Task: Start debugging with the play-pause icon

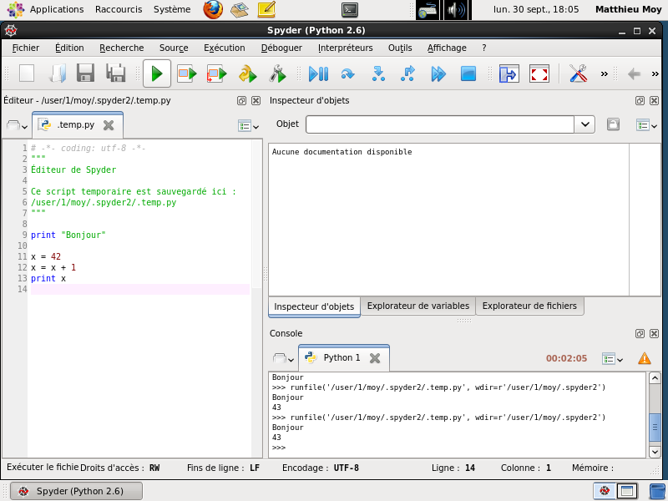Action: pyautogui.click(x=318, y=73)
